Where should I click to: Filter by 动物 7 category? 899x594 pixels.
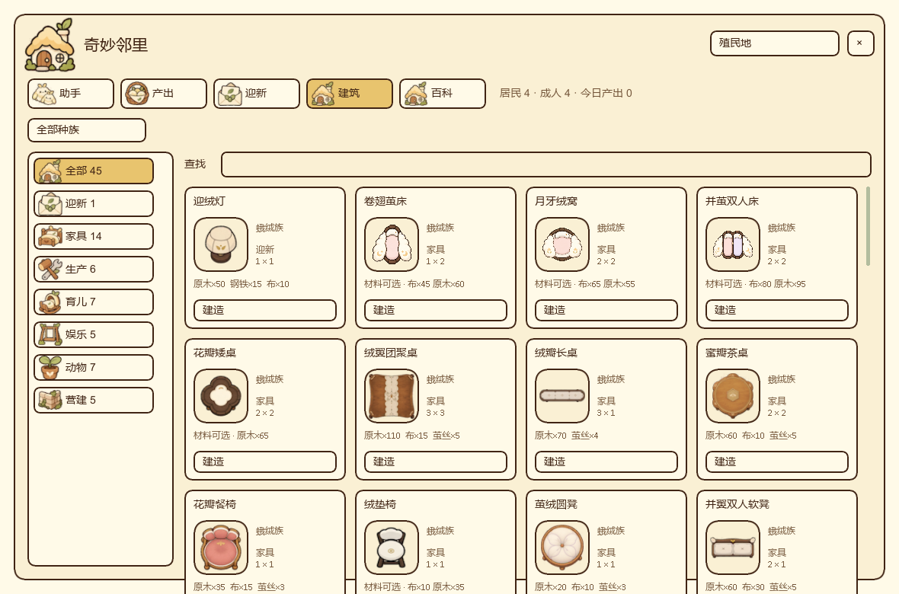[x=94, y=367]
